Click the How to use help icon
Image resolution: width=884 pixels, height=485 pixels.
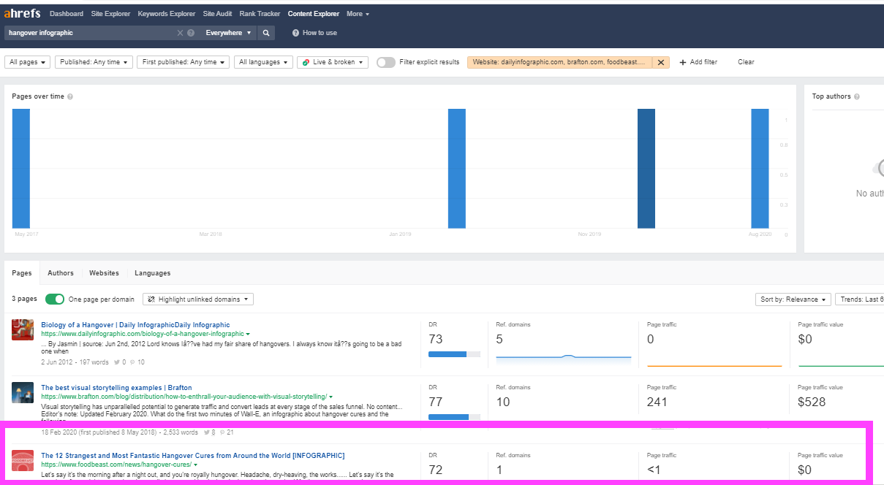click(295, 33)
